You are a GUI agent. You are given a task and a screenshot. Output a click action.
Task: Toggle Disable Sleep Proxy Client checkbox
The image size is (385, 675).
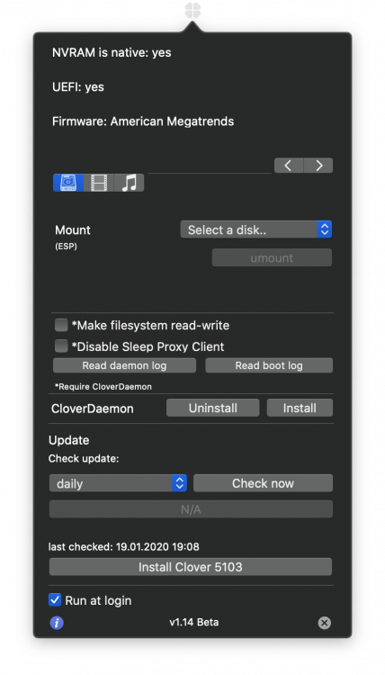click(61, 346)
